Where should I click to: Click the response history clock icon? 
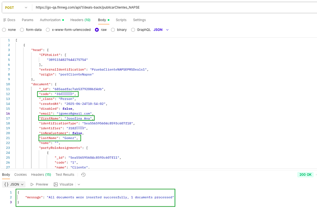coord(83,175)
